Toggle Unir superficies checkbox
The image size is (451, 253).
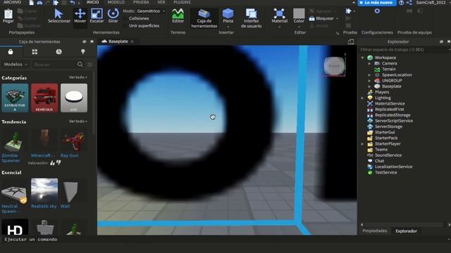(125, 26)
